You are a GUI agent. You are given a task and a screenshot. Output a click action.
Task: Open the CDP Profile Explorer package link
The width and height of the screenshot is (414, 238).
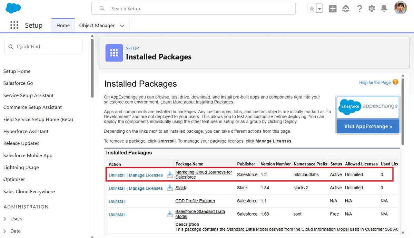pyautogui.click(x=195, y=201)
